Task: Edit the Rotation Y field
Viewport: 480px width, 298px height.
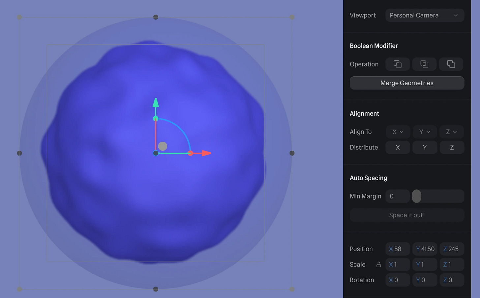Action: click(425, 280)
